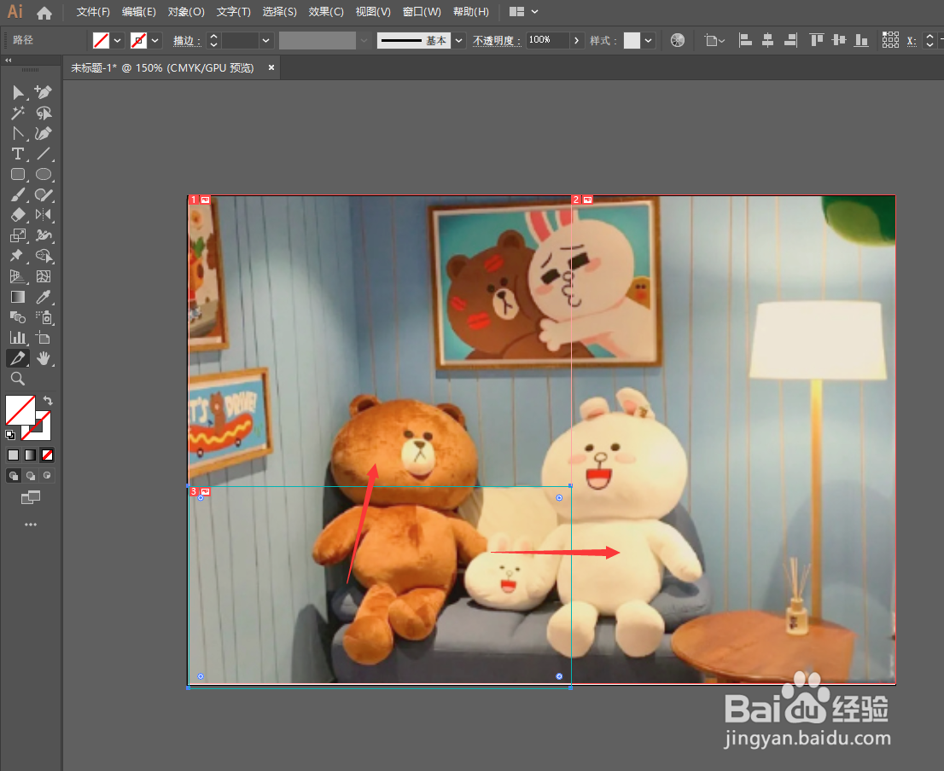Select the Paintbrush tool
This screenshot has height=771, width=944.
coord(18,194)
